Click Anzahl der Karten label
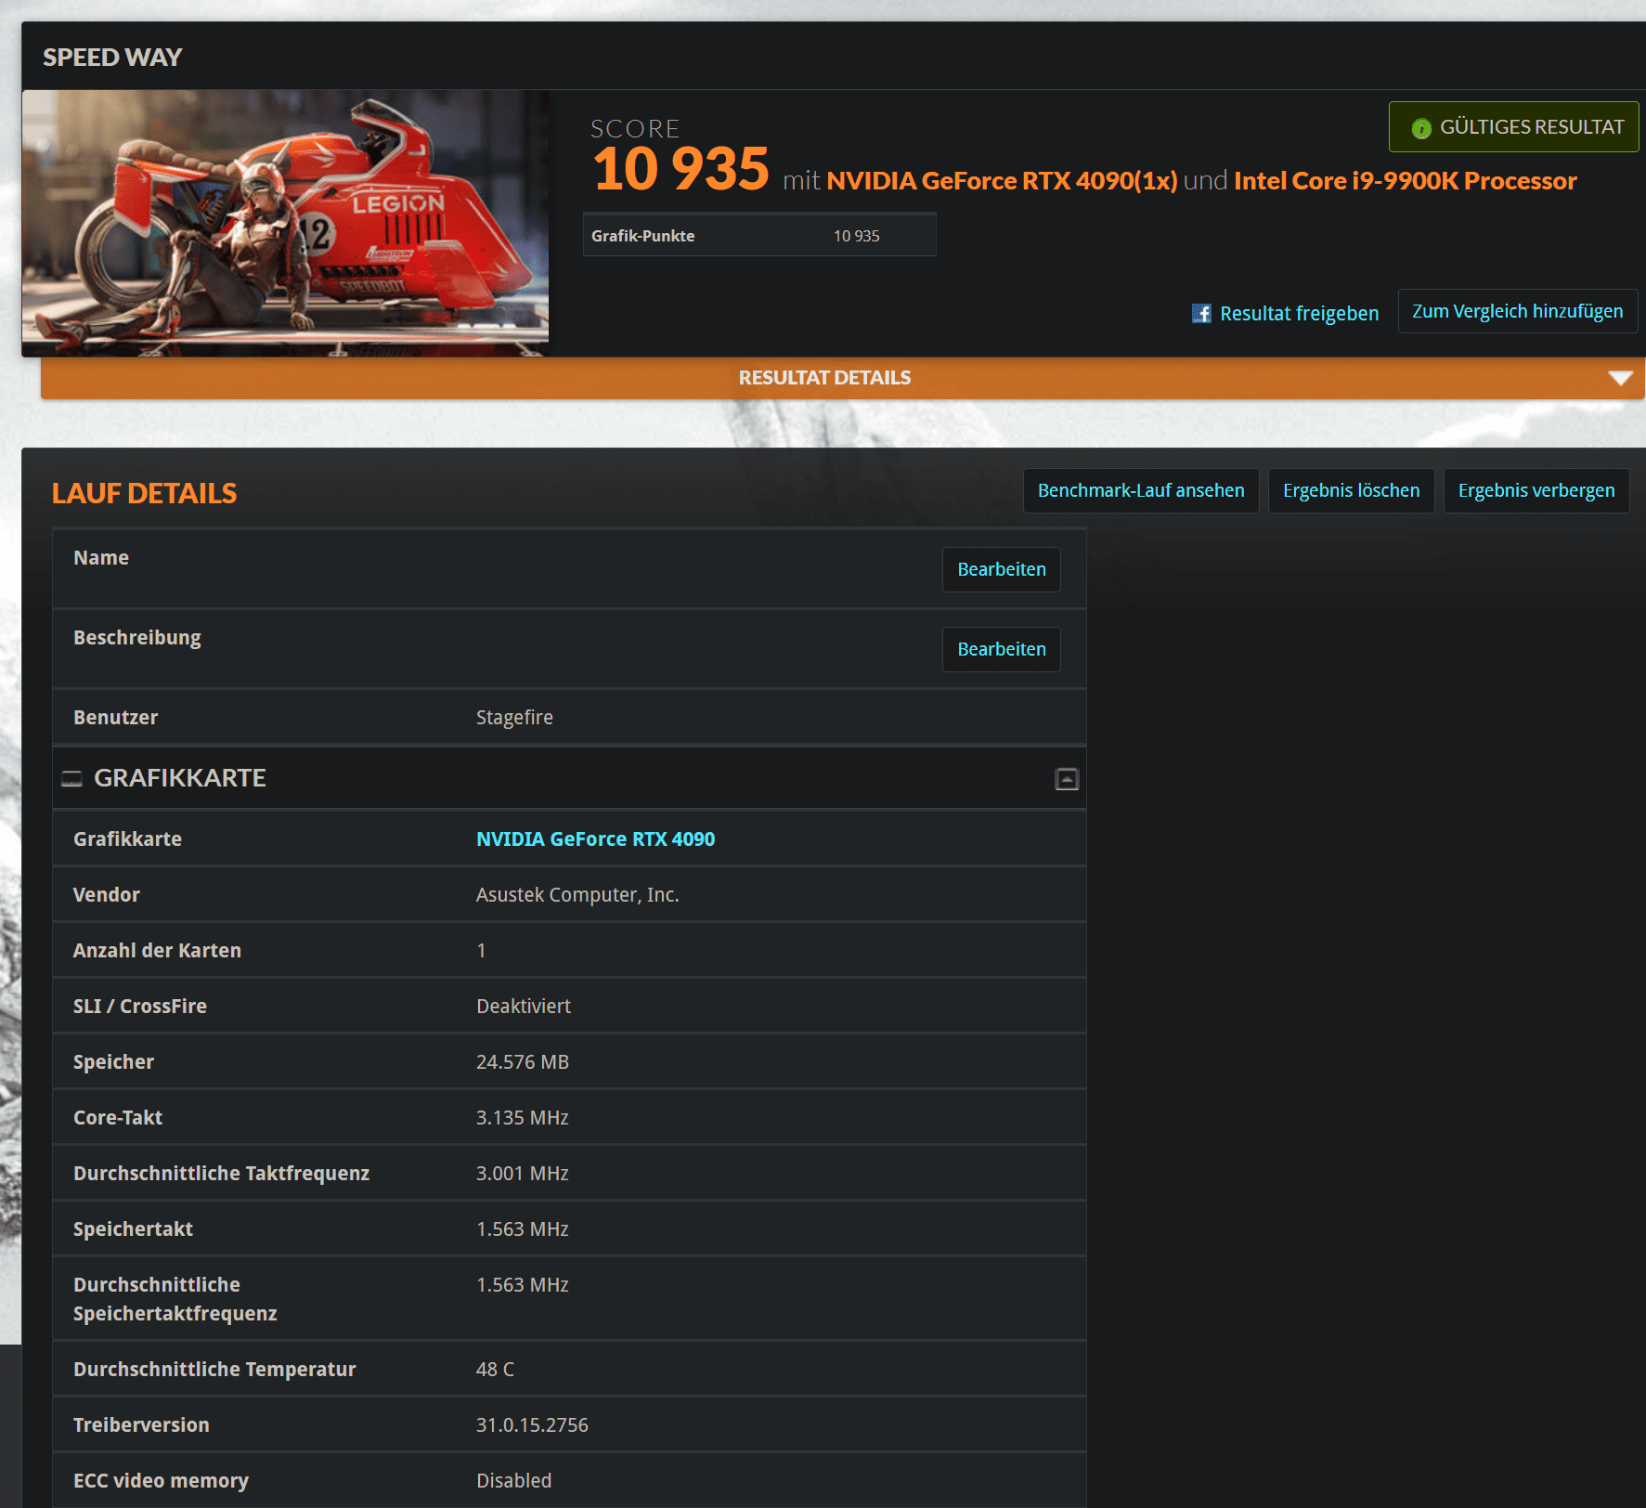This screenshot has height=1508, width=1646. coord(157,950)
